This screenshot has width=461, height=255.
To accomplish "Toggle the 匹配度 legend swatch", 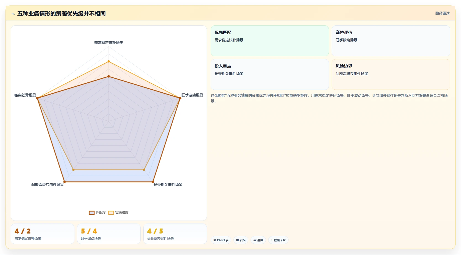I will (x=92, y=213).
